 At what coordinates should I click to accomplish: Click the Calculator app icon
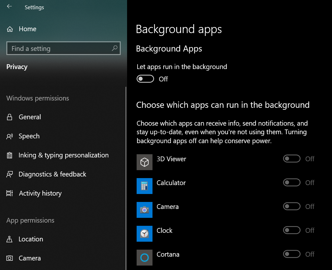tap(145, 186)
